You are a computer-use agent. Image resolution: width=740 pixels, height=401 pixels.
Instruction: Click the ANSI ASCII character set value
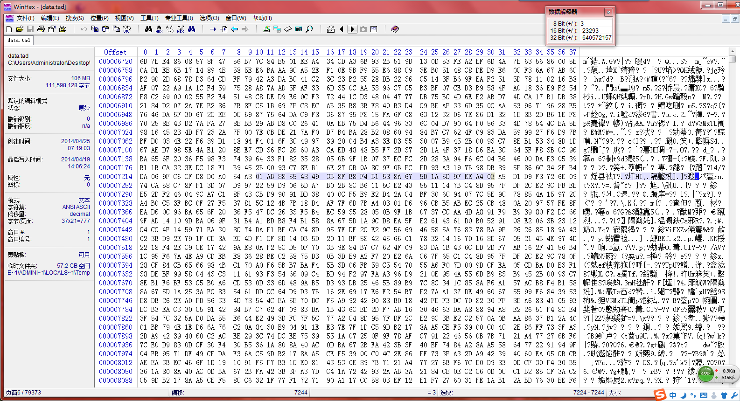click(76, 207)
